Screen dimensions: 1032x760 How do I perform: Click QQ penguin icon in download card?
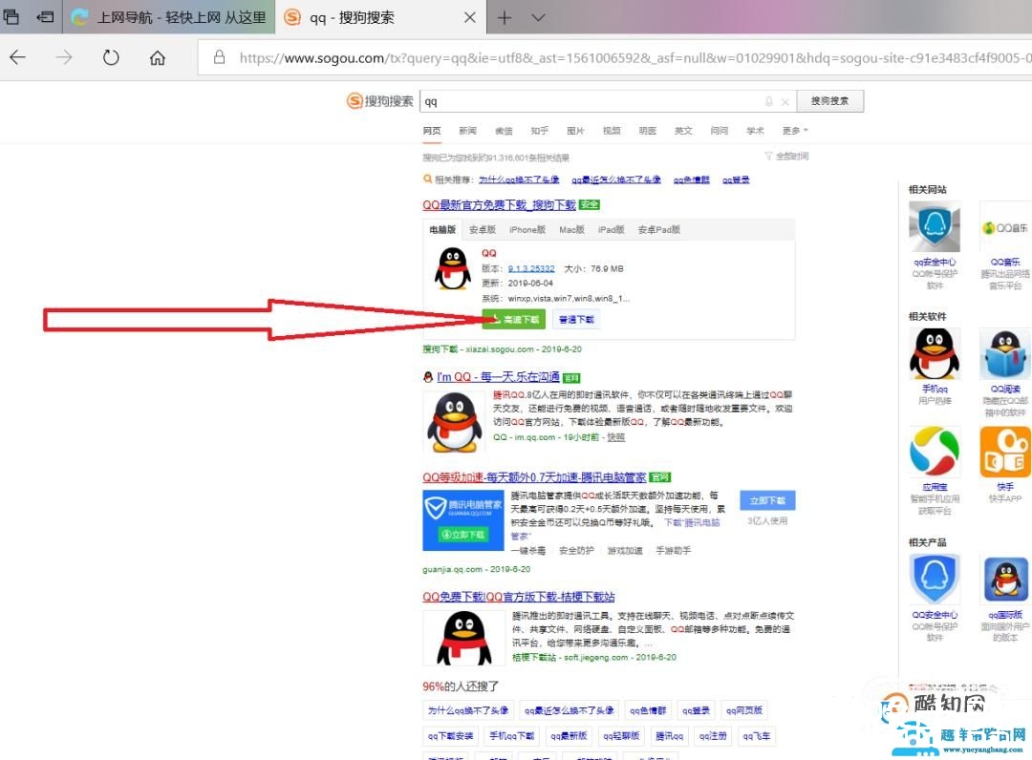(452, 268)
